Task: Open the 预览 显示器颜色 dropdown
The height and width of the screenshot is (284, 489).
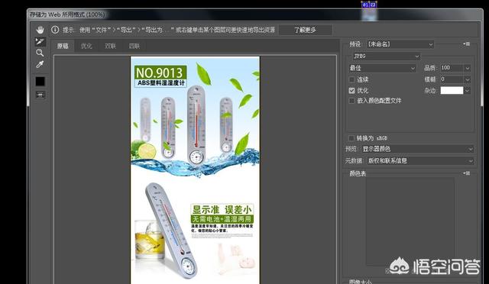Action: [x=417, y=149]
